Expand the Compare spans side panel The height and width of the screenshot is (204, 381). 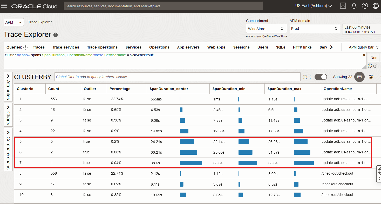(8, 150)
